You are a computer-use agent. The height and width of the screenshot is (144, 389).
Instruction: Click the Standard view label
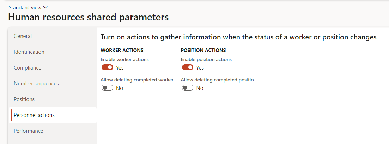[x=25, y=8]
